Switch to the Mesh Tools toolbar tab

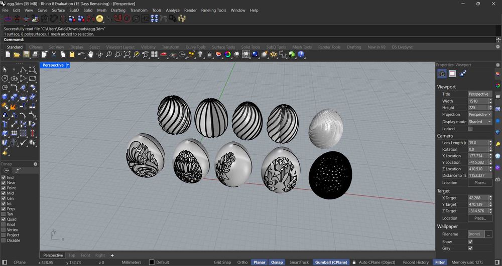[x=302, y=47]
